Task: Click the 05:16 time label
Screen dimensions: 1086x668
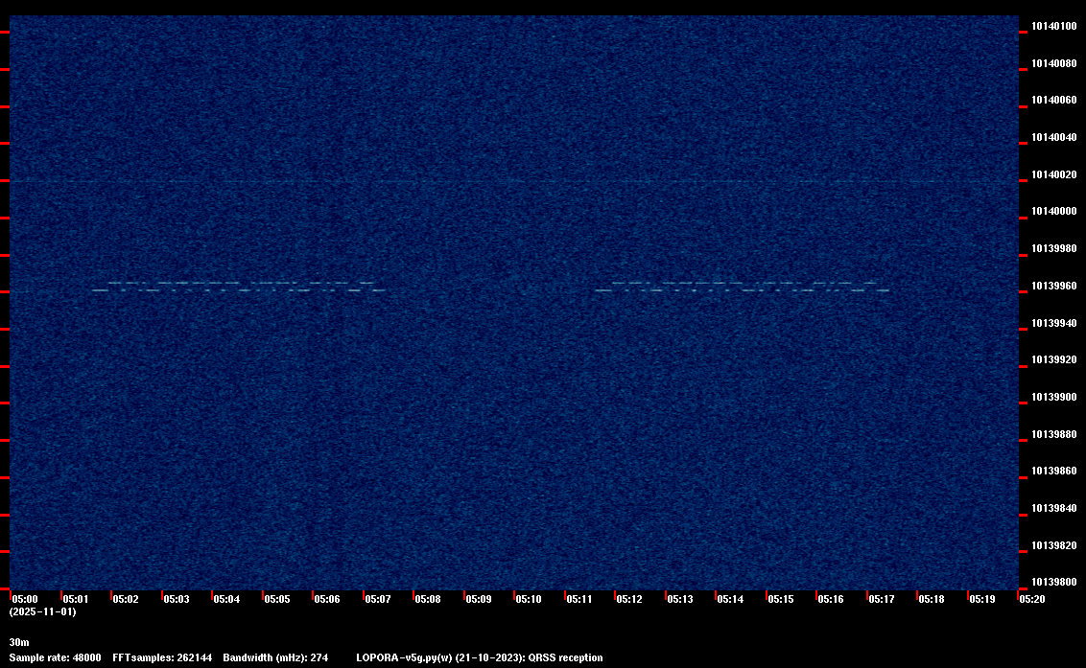Action: [x=831, y=599]
